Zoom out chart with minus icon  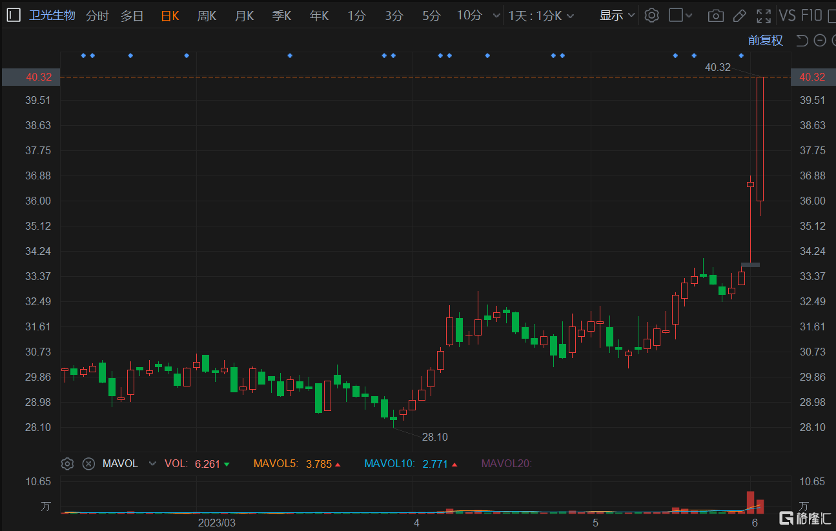click(820, 41)
